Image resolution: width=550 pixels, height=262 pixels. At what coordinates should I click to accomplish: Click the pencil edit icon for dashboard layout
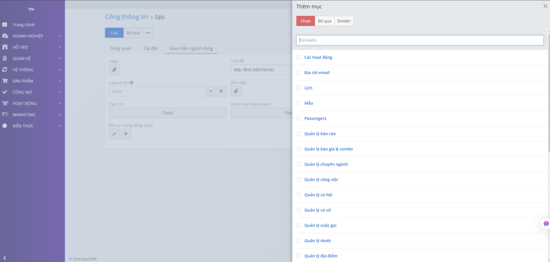click(x=114, y=134)
